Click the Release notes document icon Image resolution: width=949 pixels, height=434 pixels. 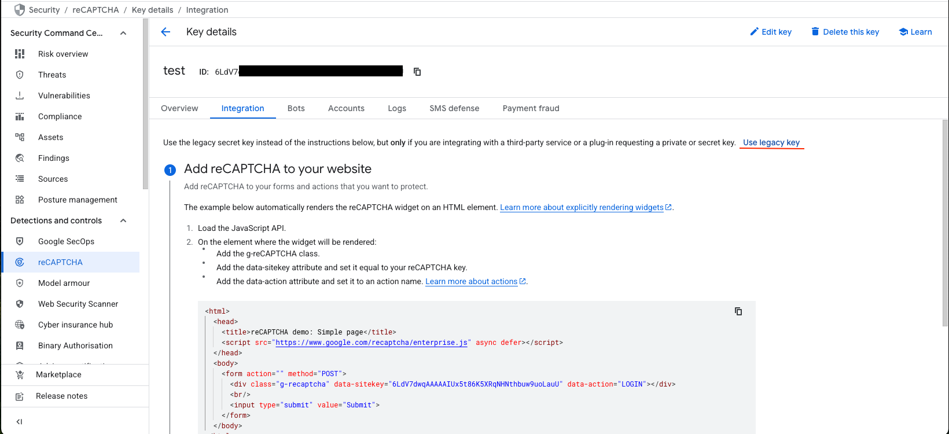(20, 396)
